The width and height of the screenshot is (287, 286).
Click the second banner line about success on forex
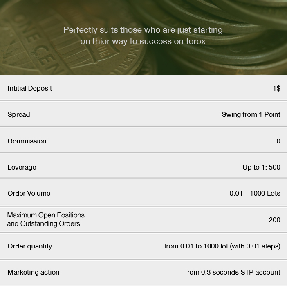pyautogui.click(x=143, y=42)
